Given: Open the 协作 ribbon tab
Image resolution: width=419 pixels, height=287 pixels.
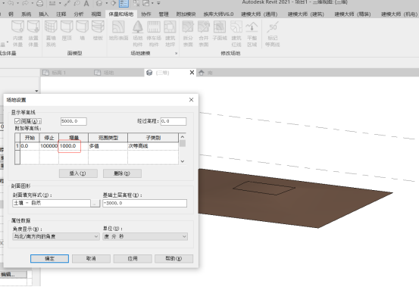Looking at the screenshot, I should 146,14.
